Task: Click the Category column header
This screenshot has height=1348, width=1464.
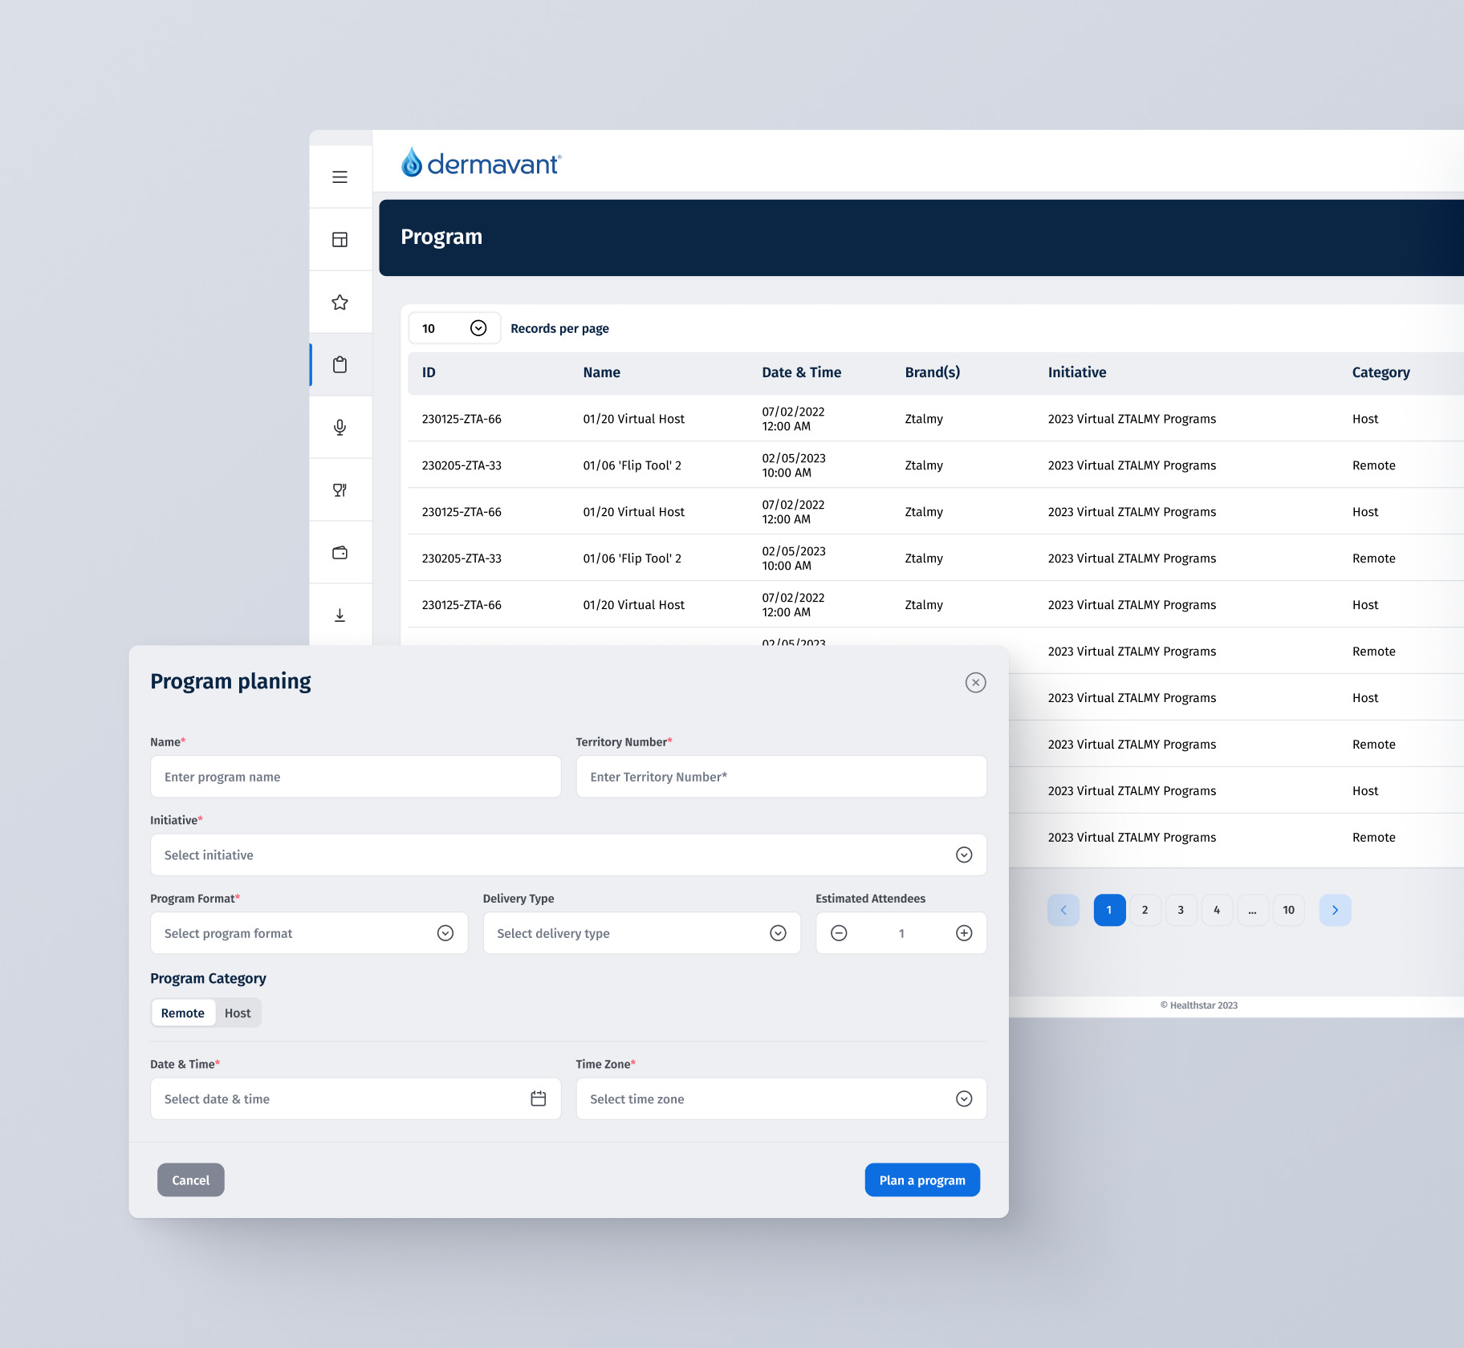Action: (1381, 372)
